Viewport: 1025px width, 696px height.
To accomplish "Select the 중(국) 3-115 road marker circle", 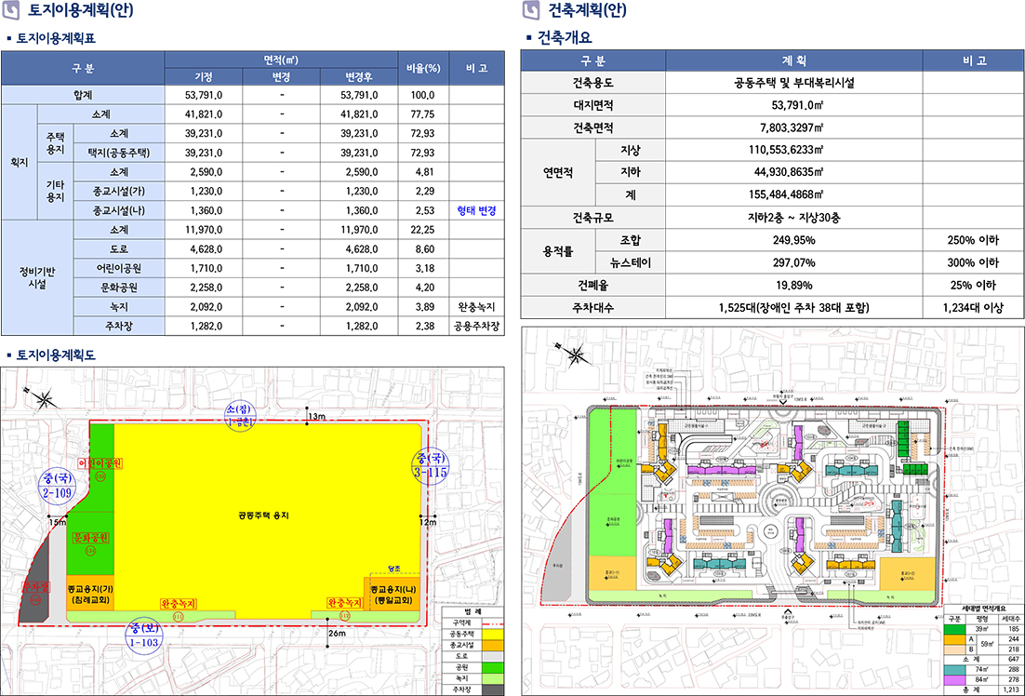I will (x=431, y=466).
